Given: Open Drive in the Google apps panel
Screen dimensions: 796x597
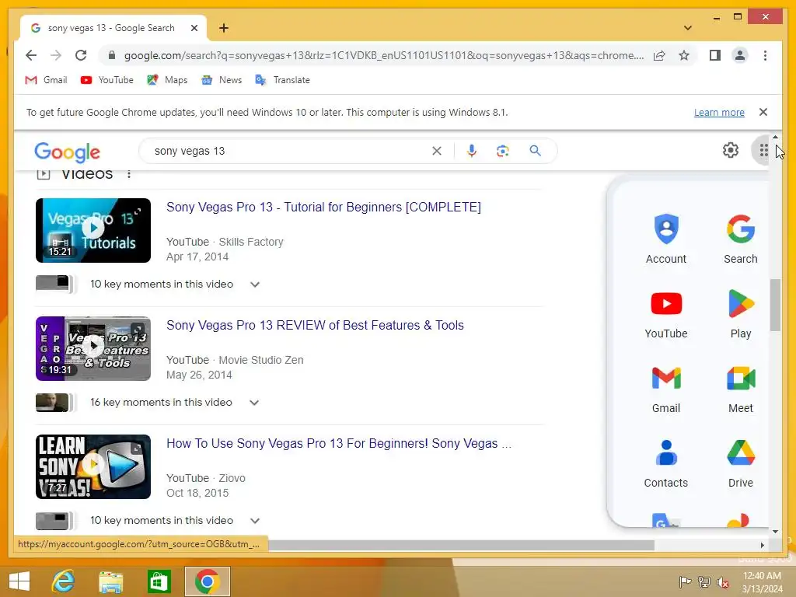Looking at the screenshot, I should (741, 463).
